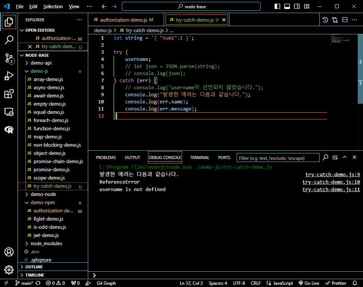The width and height of the screenshot is (363, 287).
Task: Open the Accounts menu
Action: coord(9,252)
